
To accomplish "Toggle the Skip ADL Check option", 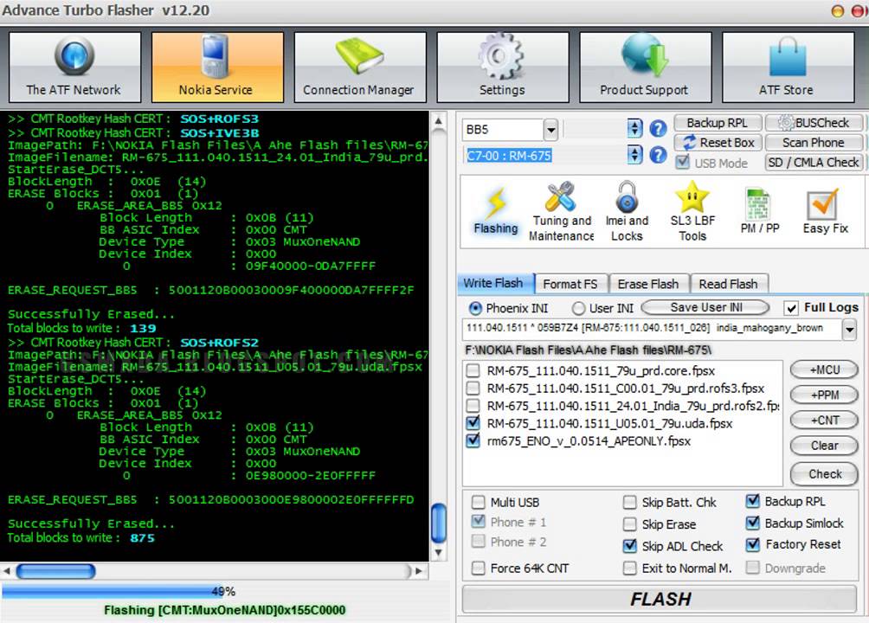I will coord(629,546).
